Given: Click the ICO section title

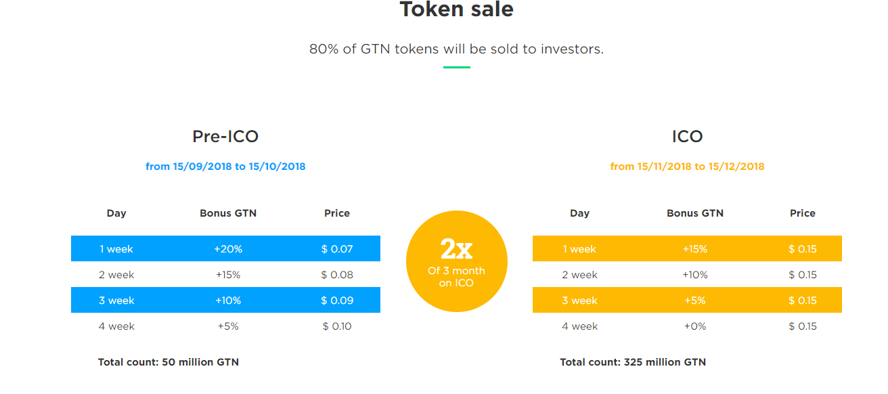Looking at the screenshot, I should [687, 137].
